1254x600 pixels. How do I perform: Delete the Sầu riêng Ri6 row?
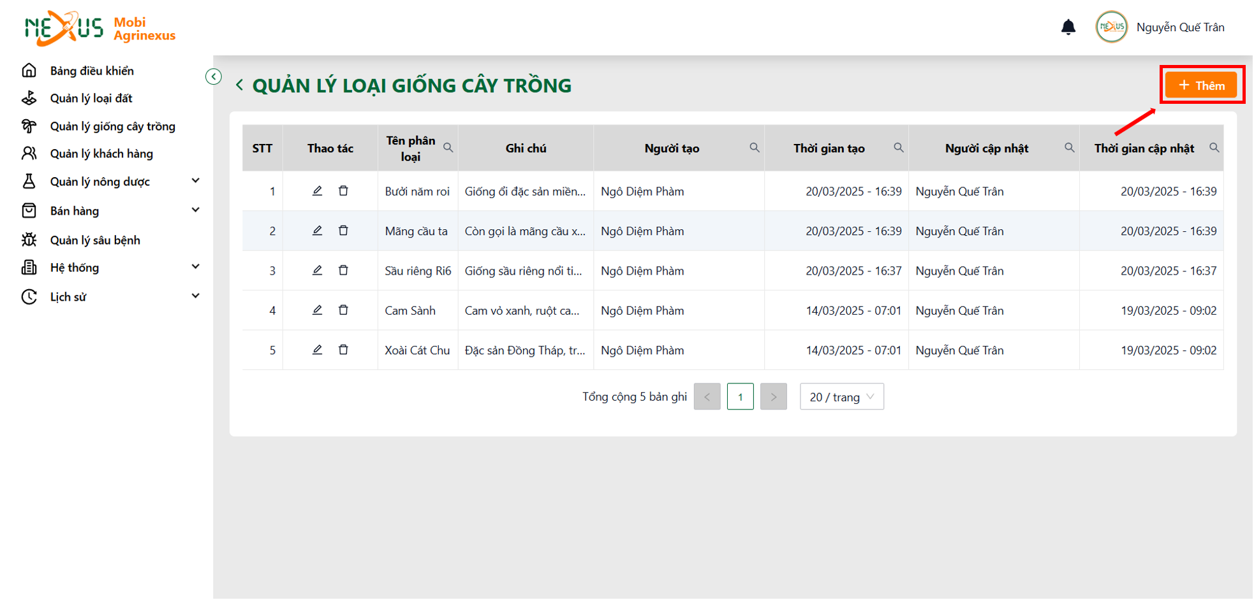coord(343,271)
